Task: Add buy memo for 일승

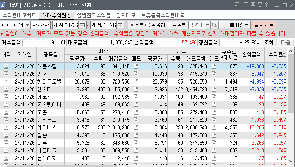Action: [136, 135]
